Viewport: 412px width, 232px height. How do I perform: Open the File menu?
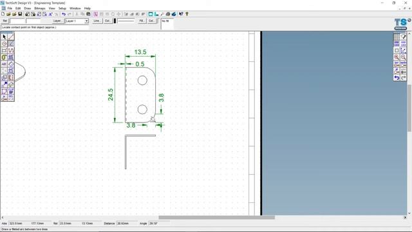point(10,8)
